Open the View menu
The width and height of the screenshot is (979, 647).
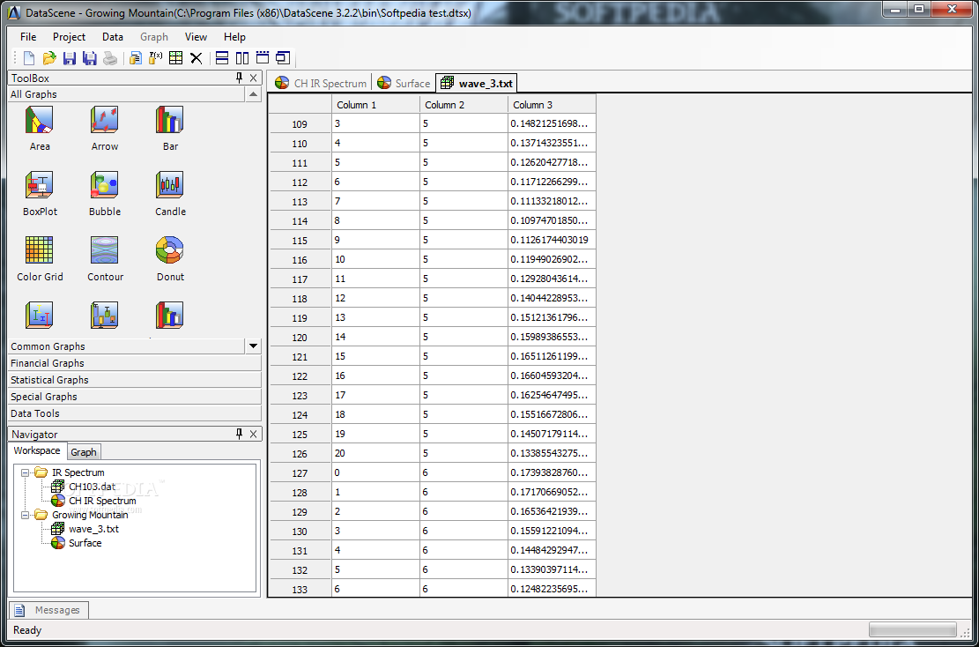pyautogui.click(x=196, y=37)
